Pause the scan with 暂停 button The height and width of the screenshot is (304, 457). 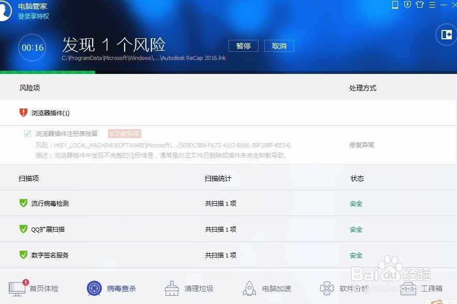[x=243, y=45]
